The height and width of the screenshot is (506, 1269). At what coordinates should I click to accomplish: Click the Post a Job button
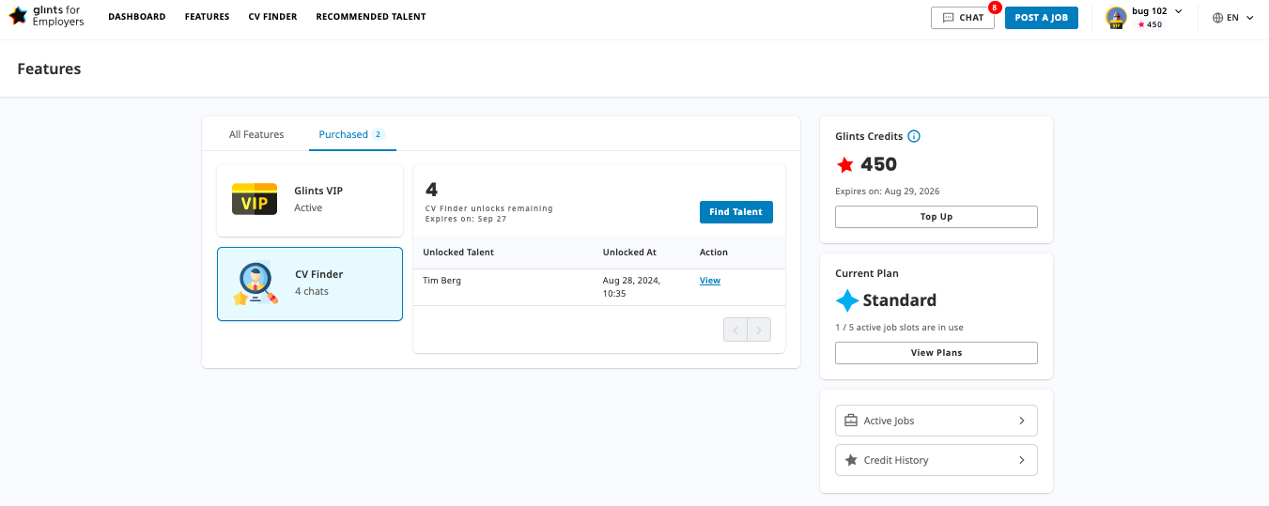[x=1042, y=18]
